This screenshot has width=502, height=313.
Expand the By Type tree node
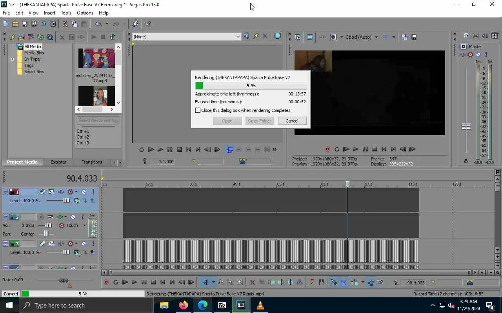(x=12, y=59)
